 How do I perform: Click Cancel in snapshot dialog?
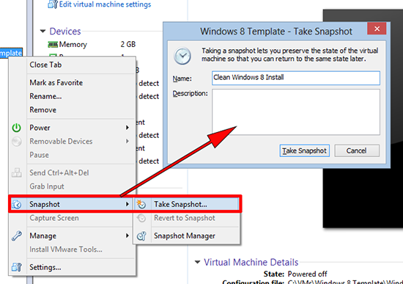tap(357, 150)
